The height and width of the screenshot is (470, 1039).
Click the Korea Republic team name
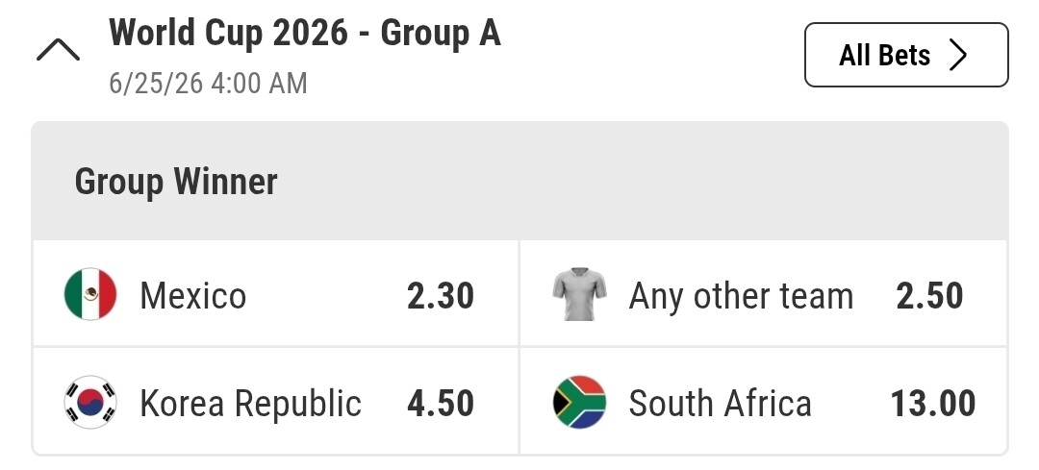(x=250, y=404)
